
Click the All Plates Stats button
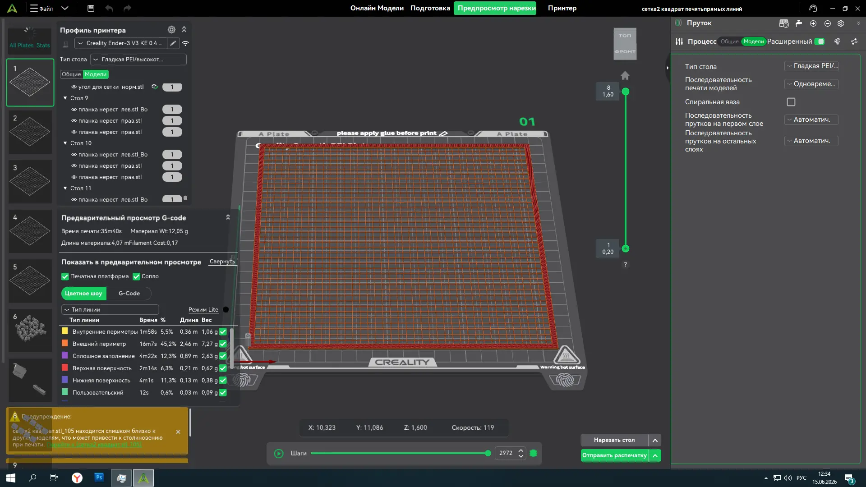[30, 41]
